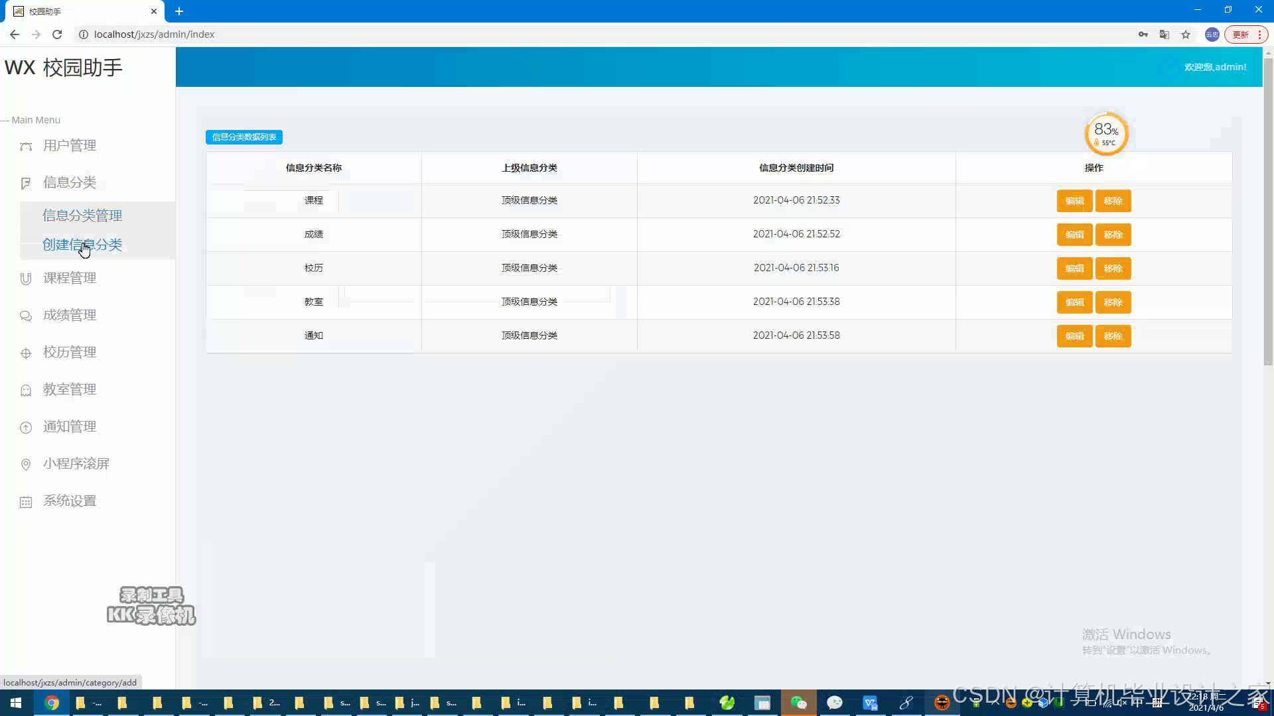Open 信息分类管理 submenu item
This screenshot has width=1274, height=716.
tap(82, 216)
